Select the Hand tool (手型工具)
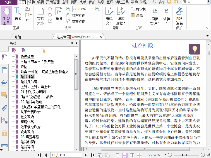 [x=6, y=16]
